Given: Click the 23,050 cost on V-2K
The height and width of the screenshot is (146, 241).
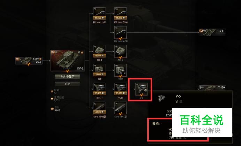Looking at the screenshot, I should click(x=120, y=93).
